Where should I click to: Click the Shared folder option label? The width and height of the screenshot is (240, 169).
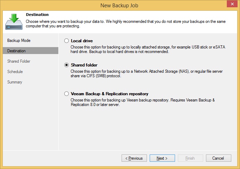(x=84, y=65)
